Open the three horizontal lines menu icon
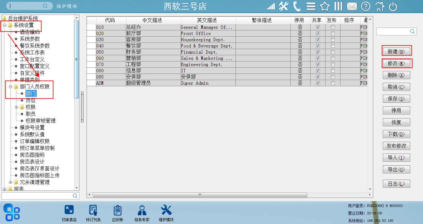 [x=311, y=7]
